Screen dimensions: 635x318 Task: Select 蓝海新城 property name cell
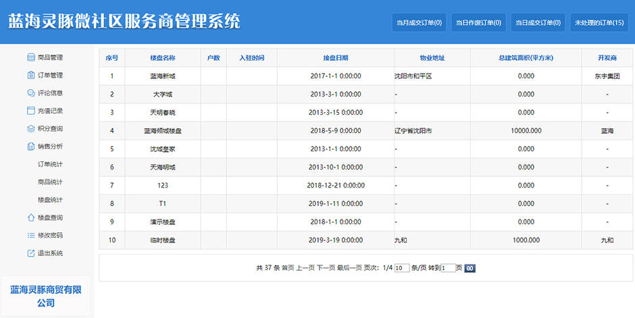[162, 76]
